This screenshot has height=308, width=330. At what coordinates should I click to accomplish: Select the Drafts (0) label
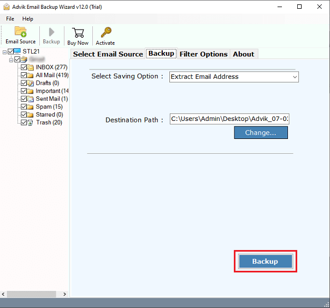click(x=48, y=83)
